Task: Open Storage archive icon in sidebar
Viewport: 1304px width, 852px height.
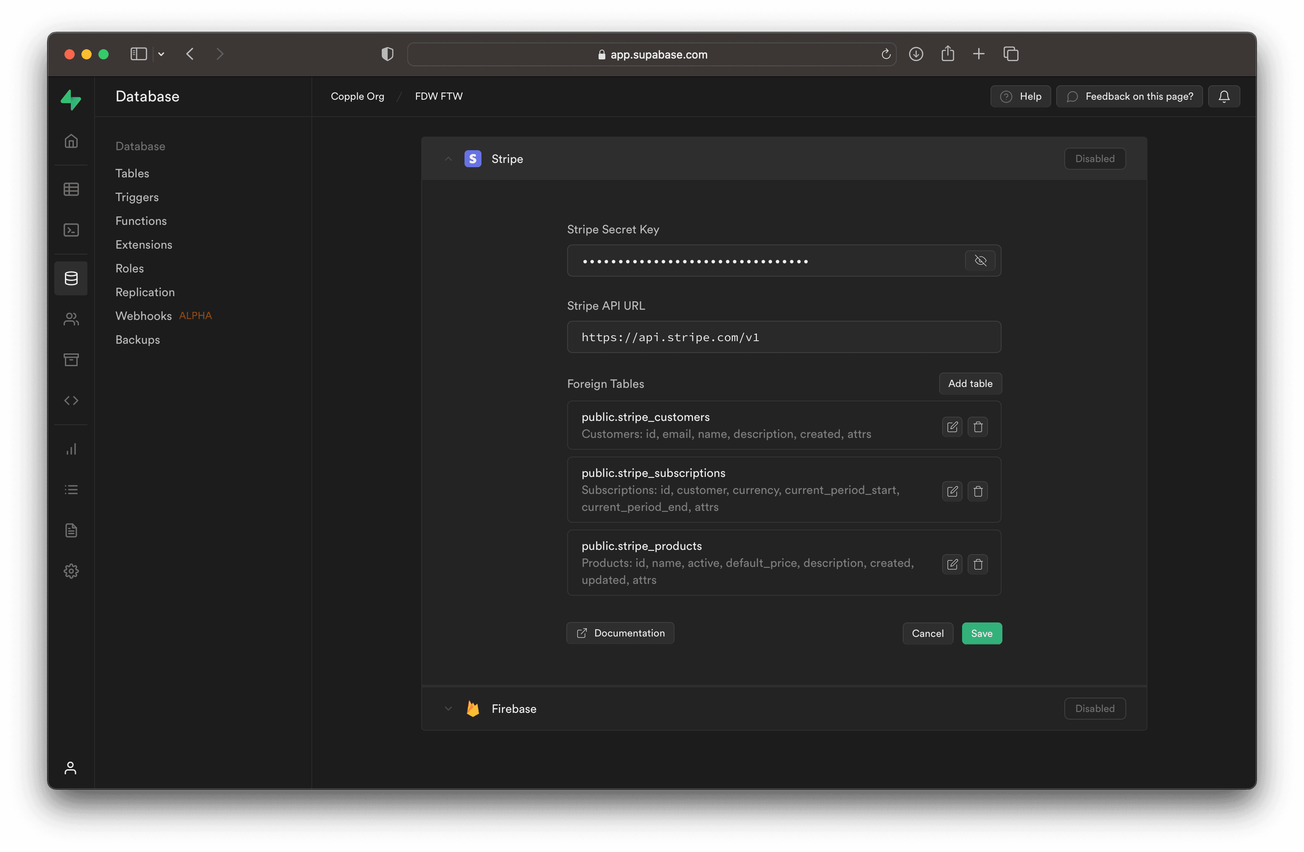Action: tap(71, 359)
